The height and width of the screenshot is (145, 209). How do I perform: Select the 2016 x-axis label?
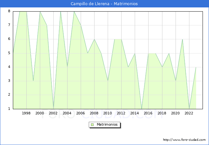[x=148, y=113]
